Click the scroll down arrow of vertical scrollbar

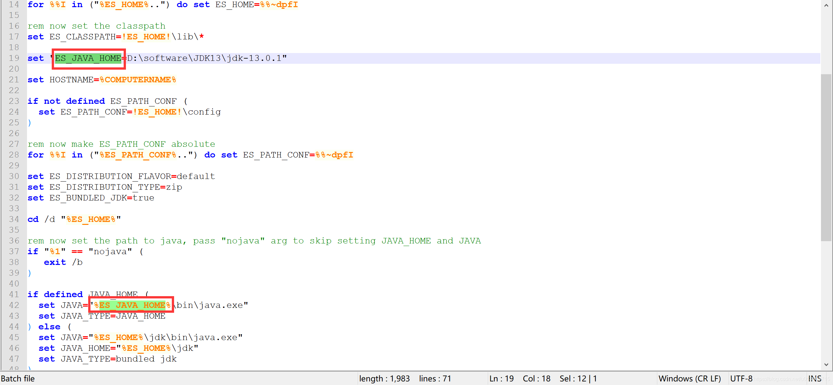[x=826, y=364]
